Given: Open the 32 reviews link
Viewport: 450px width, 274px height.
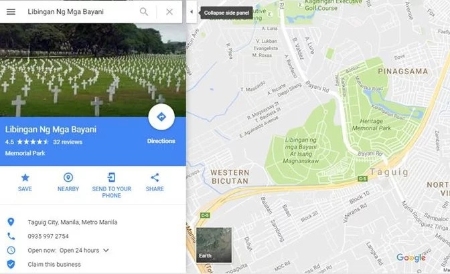Looking at the screenshot, I should (68, 142).
